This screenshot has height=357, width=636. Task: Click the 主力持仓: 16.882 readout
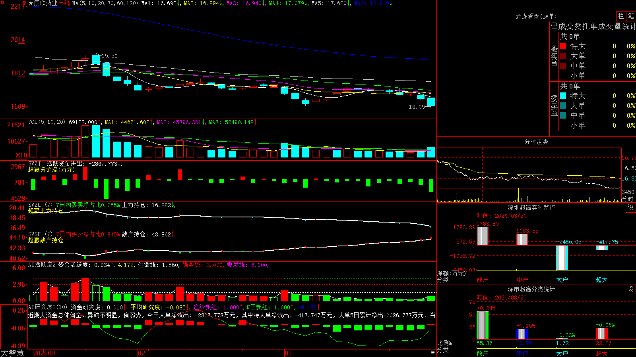pos(147,205)
